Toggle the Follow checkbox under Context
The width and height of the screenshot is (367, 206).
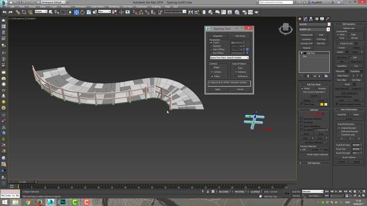pos(212,76)
